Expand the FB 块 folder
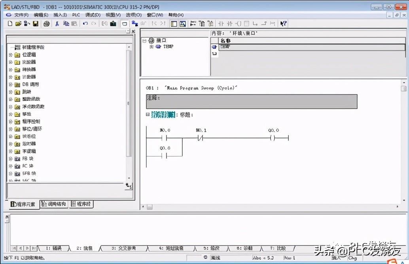Screen dimensions: 409x264 (11, 159)
